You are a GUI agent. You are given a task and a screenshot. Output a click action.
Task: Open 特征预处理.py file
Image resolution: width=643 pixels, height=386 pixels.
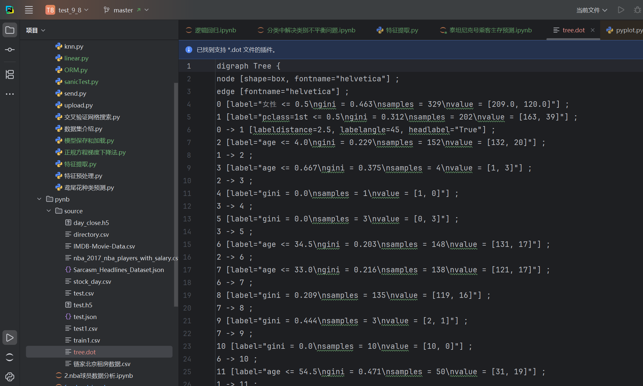(x=83, y=176)
